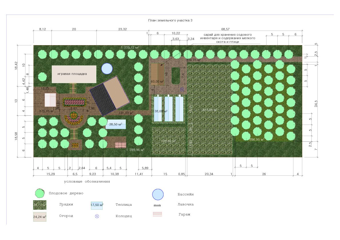Screen dimensions: 340x240
Task: Click the bottom dimension 9,23
Action: [93, 174]
